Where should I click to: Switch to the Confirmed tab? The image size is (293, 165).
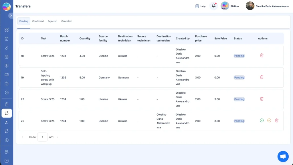point(38,21)
